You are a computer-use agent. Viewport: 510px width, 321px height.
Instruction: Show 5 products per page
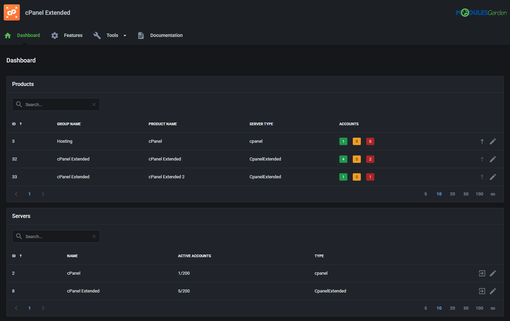(426, 194)
